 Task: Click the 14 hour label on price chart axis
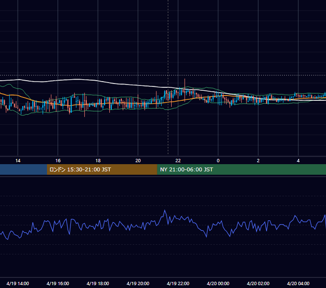coord(18,161)
